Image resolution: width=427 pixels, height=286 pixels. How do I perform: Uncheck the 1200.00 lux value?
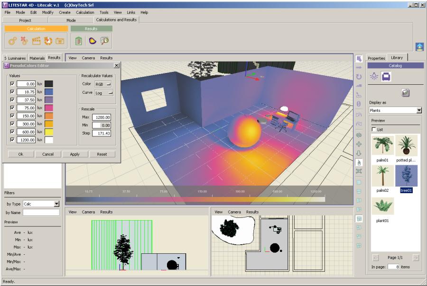coord(12,140)
